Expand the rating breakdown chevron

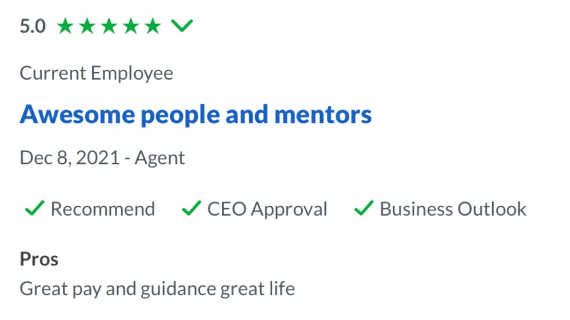tap(182, 26)
